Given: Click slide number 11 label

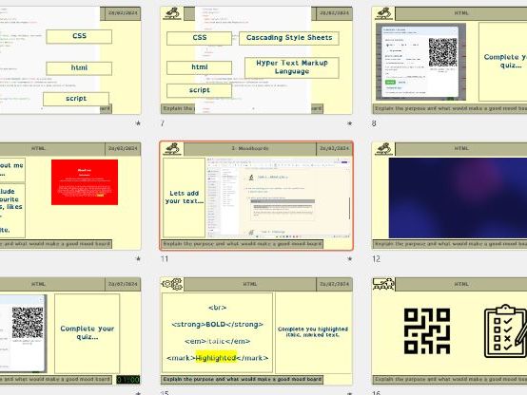Looking at the screenshot, I should [165, 259].
